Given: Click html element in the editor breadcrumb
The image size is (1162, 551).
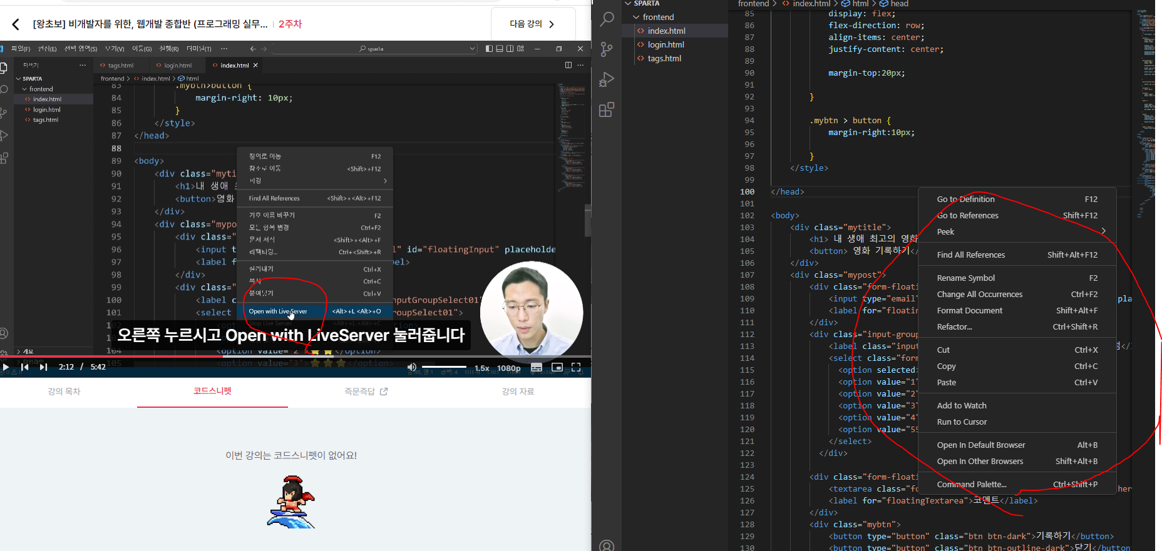Looking at the screenshot, I should click(860, 4).
